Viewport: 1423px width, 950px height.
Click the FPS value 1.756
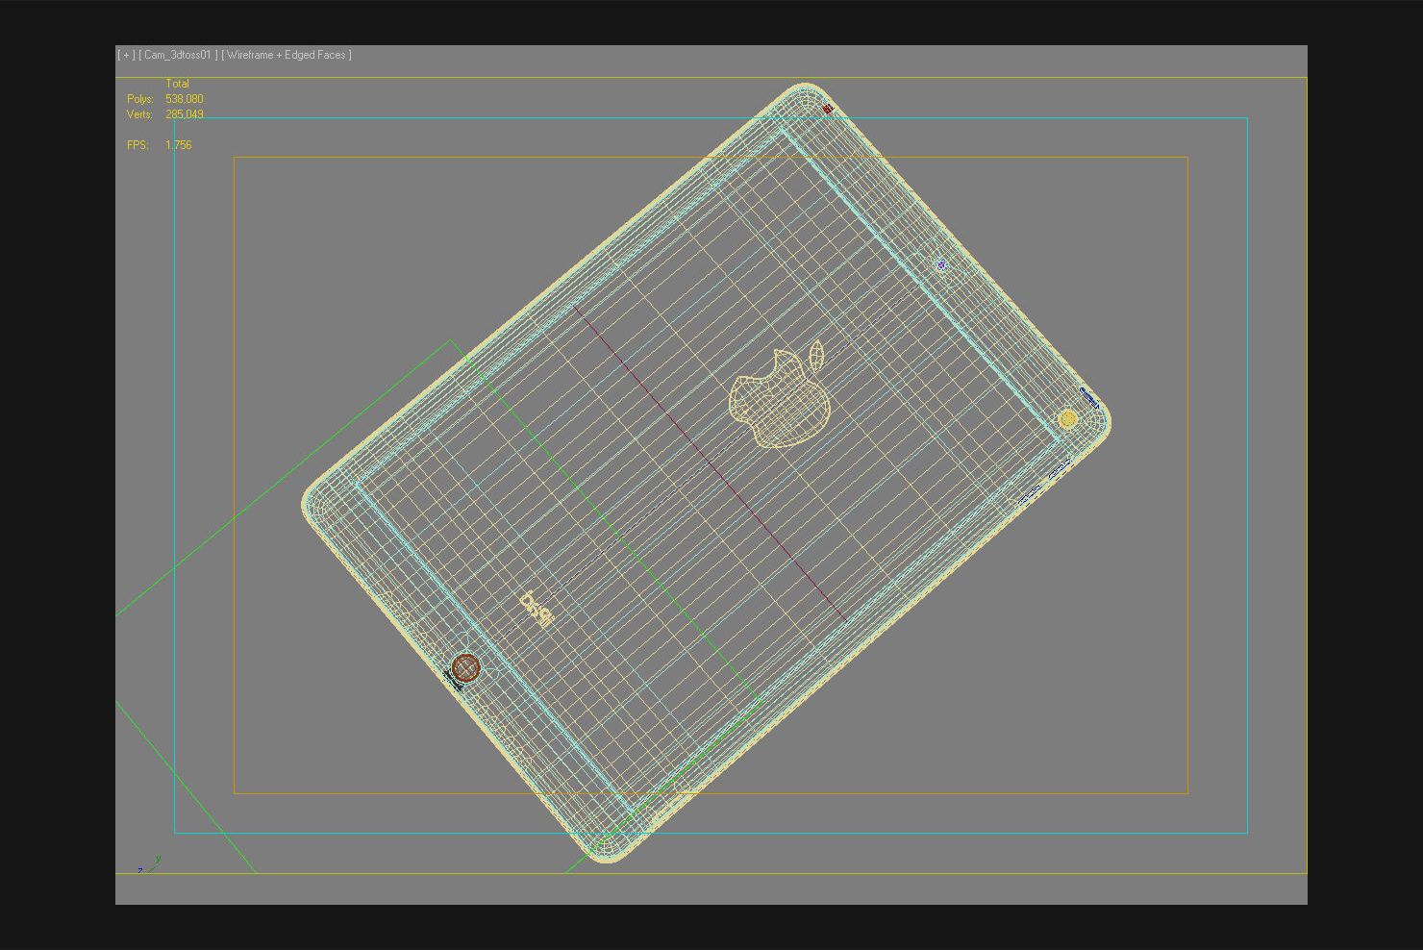click(x=179, y=145)
